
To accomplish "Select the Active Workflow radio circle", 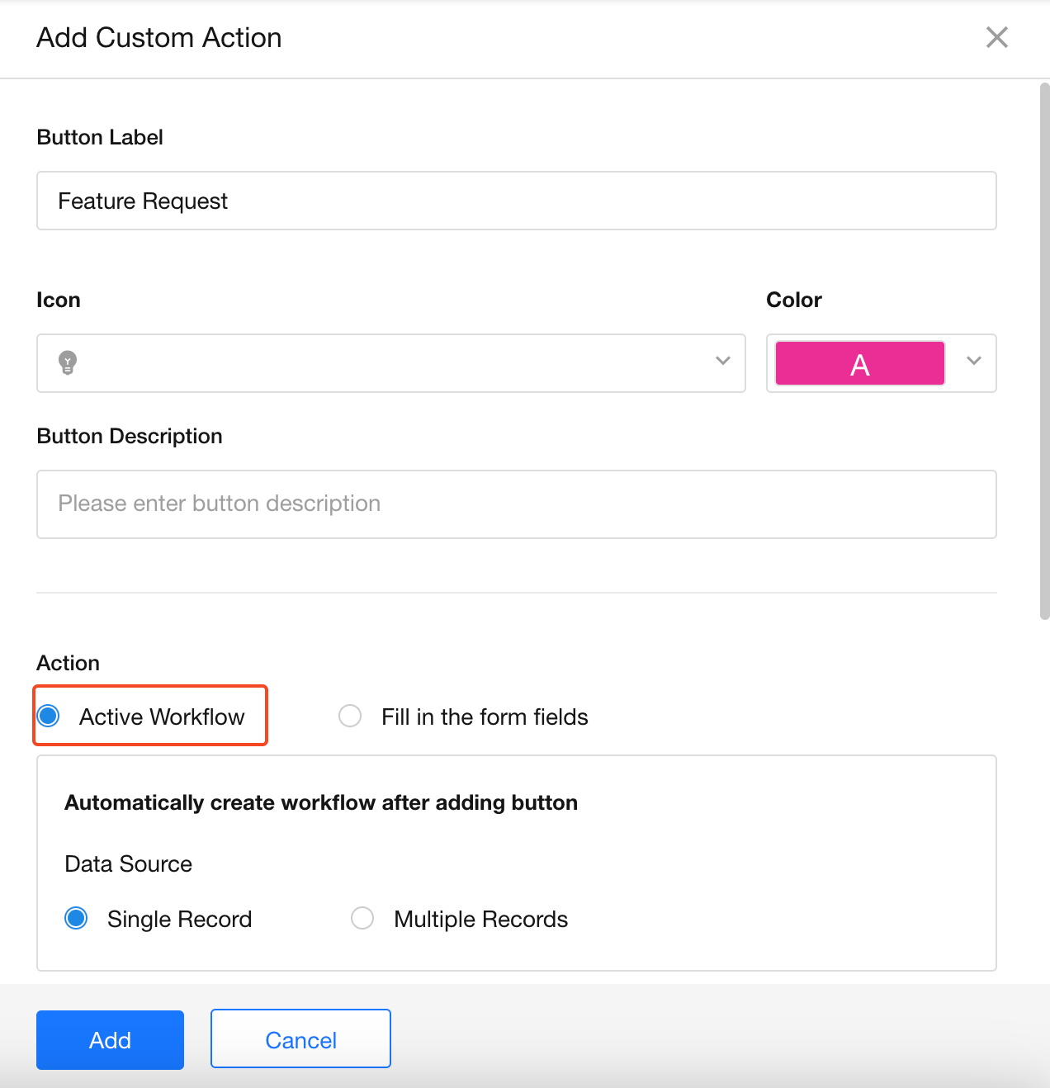I will pos(50,716).
